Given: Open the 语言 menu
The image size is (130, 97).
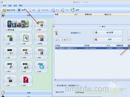Looking at the screenshot, I should [x=15, y=6].
